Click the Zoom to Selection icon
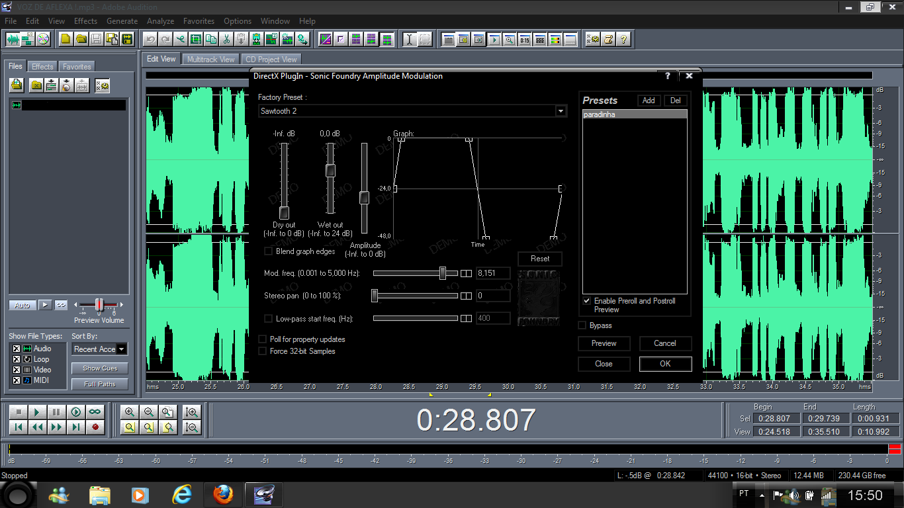904x508 pixels. (129, 427)
